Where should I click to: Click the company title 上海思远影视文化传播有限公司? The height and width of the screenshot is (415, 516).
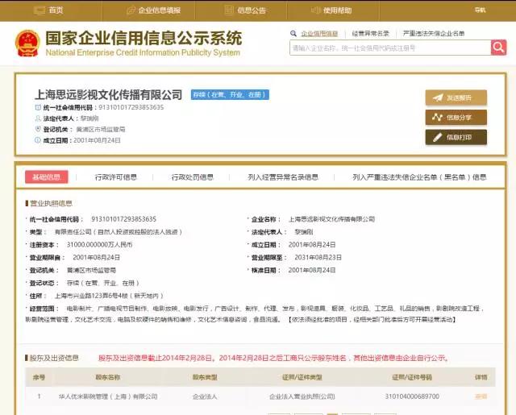click(x=108, y=95)
